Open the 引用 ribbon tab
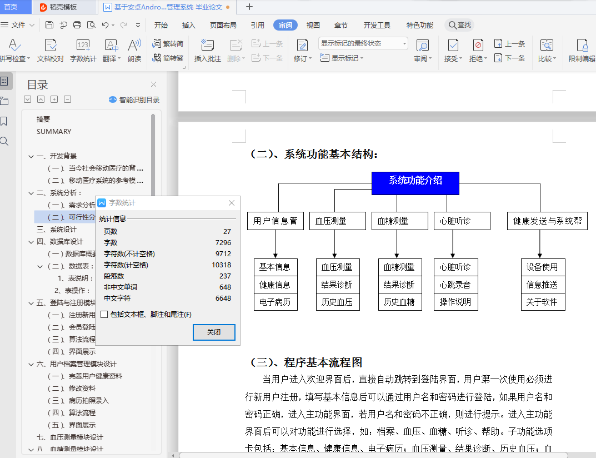The width and height of the screenshot is (596, 458). [257, 25]
